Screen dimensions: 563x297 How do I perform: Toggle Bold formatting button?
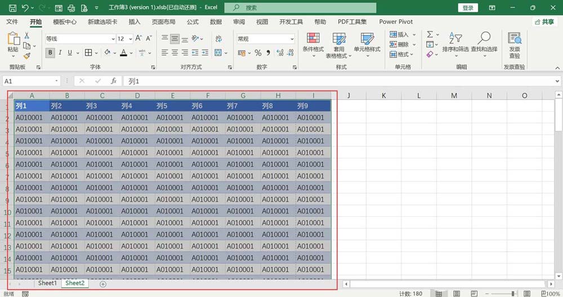point(51,53)
